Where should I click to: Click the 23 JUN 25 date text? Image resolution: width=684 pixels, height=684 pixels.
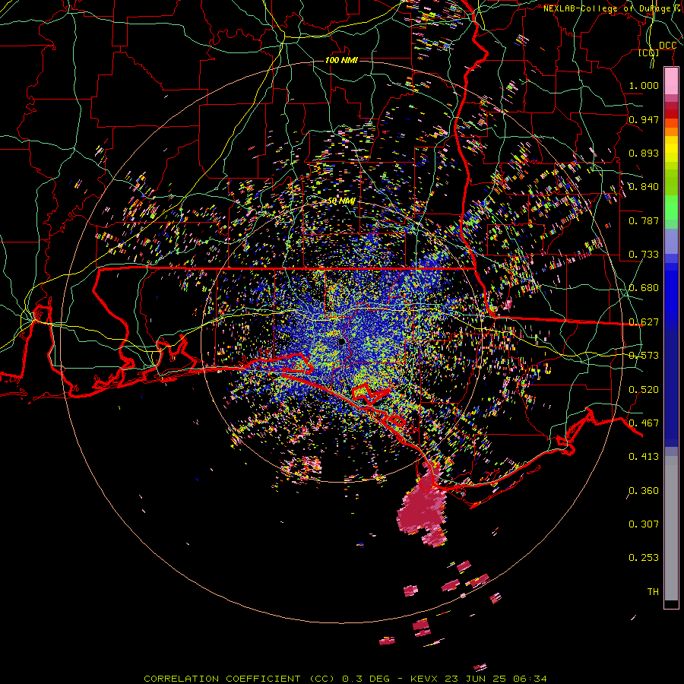click(475, 679)
